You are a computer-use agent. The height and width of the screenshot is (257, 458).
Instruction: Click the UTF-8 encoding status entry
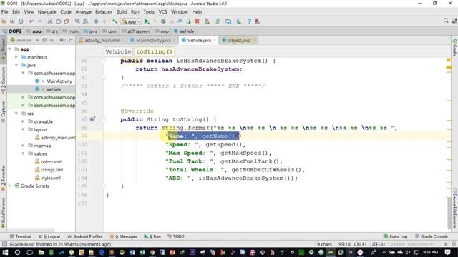[378, 244]
